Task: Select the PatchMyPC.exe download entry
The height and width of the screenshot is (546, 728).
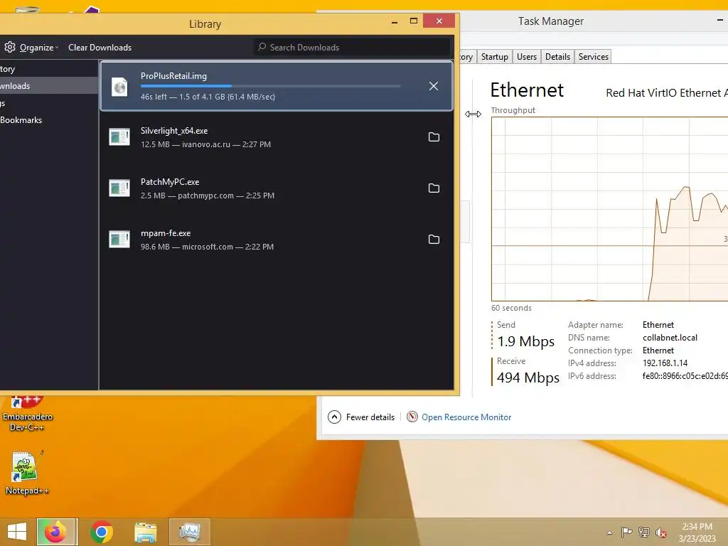Action: (277, 188)
